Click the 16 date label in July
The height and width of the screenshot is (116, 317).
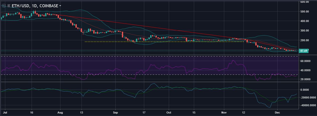(x=31, y=112)
